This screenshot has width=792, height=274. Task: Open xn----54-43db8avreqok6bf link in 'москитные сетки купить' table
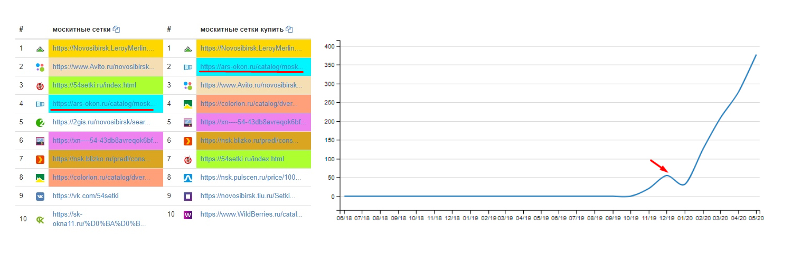[252, 122]
